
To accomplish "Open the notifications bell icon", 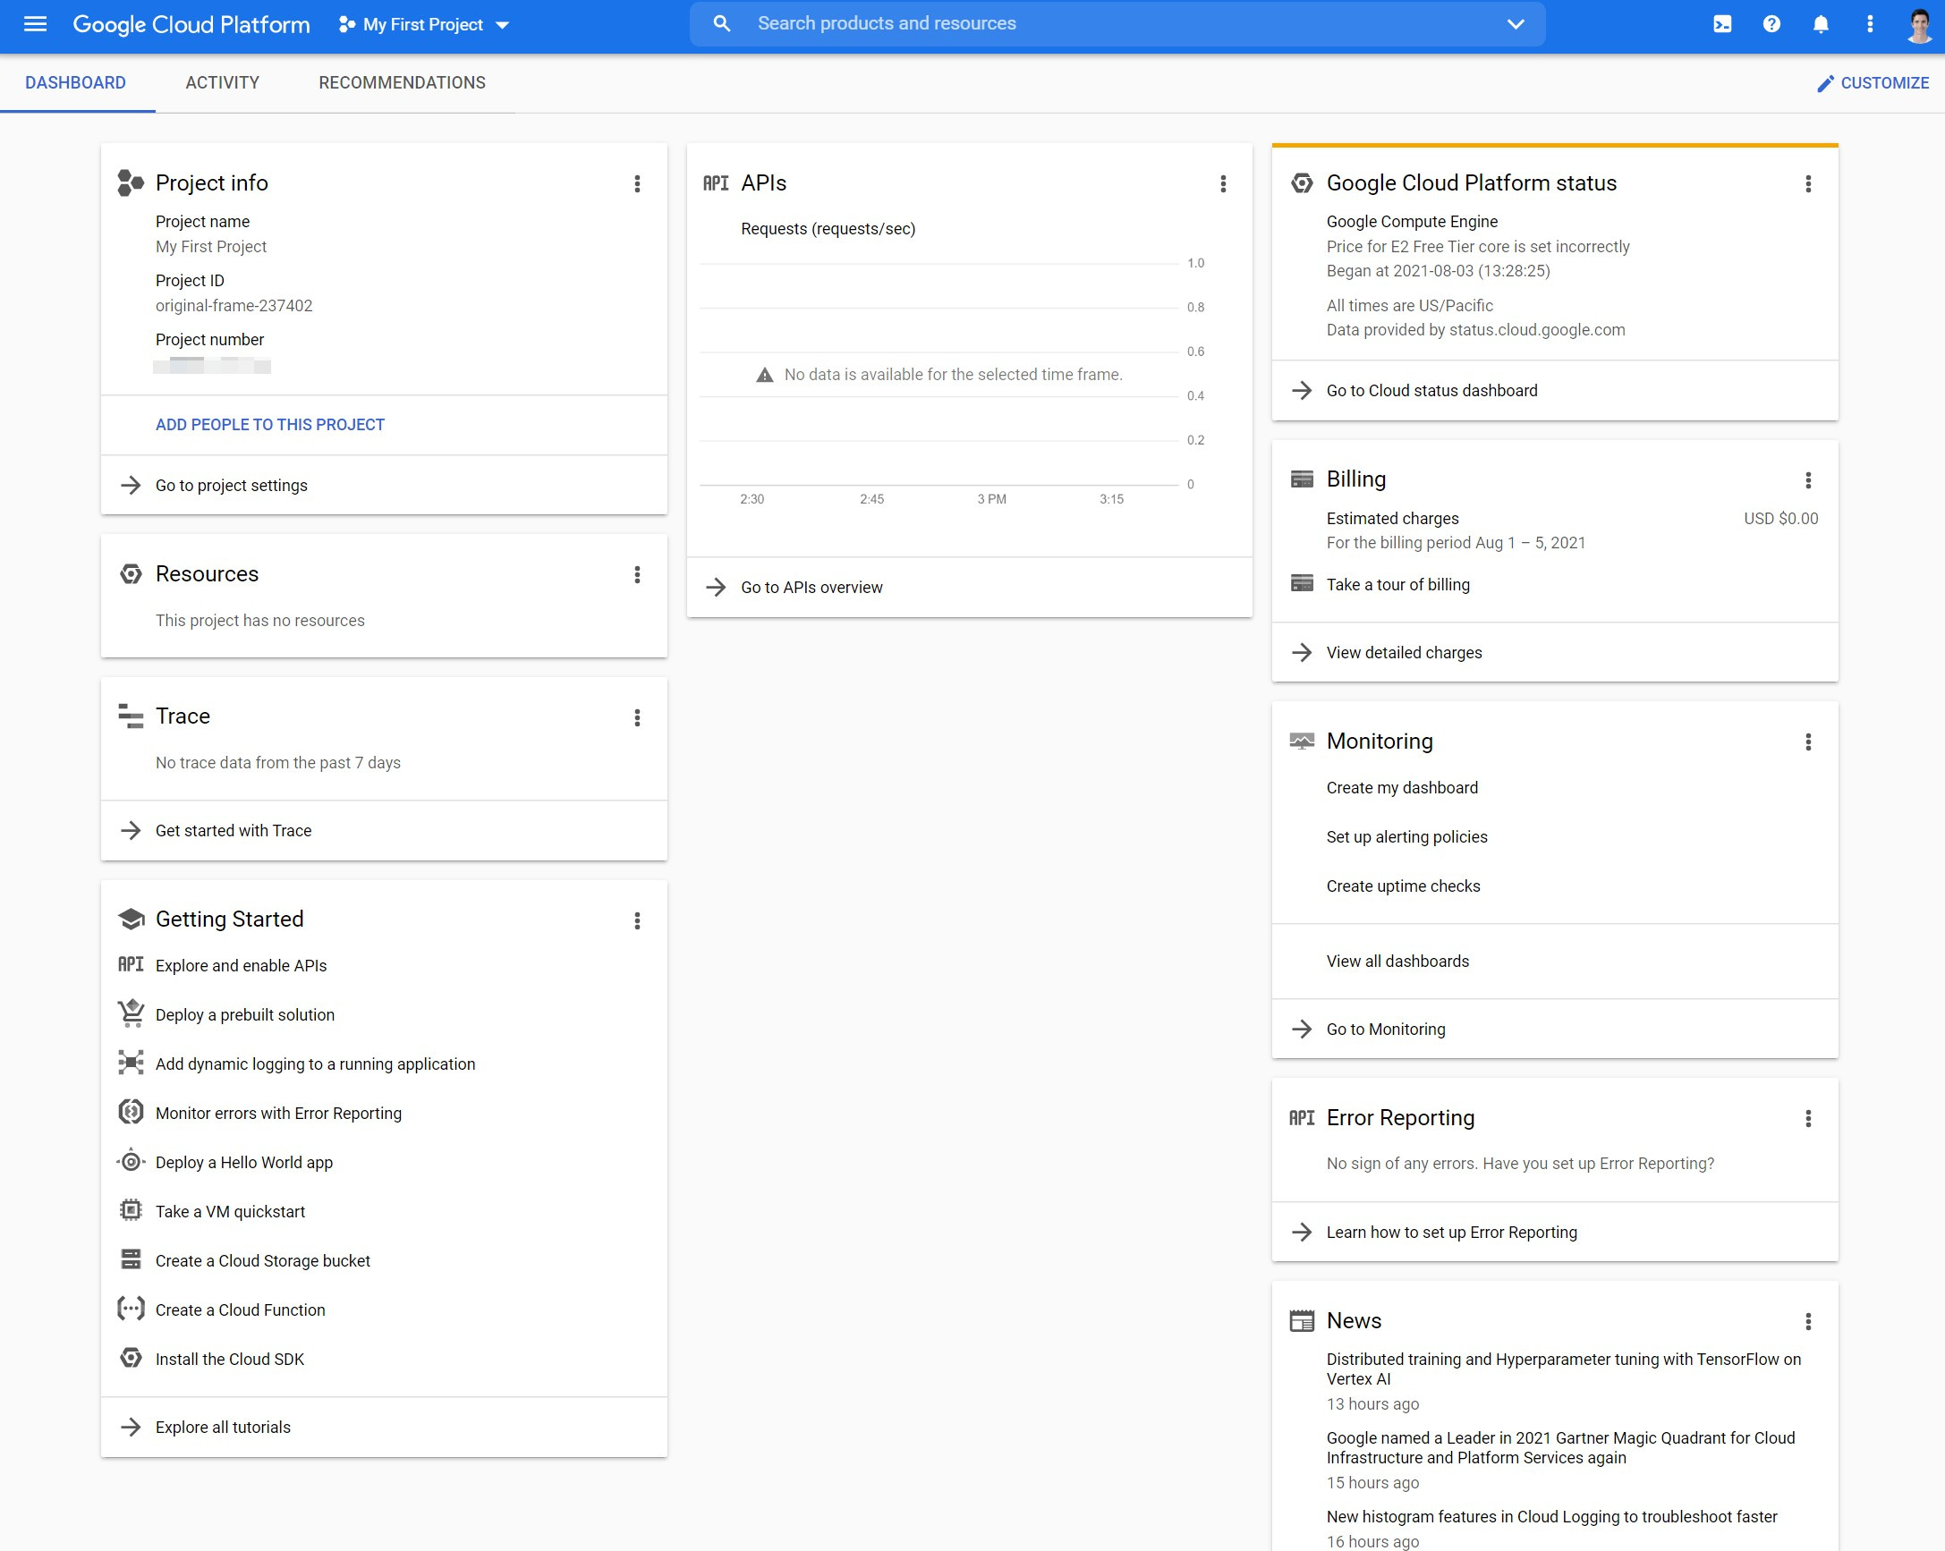I will coord(1820,24).
